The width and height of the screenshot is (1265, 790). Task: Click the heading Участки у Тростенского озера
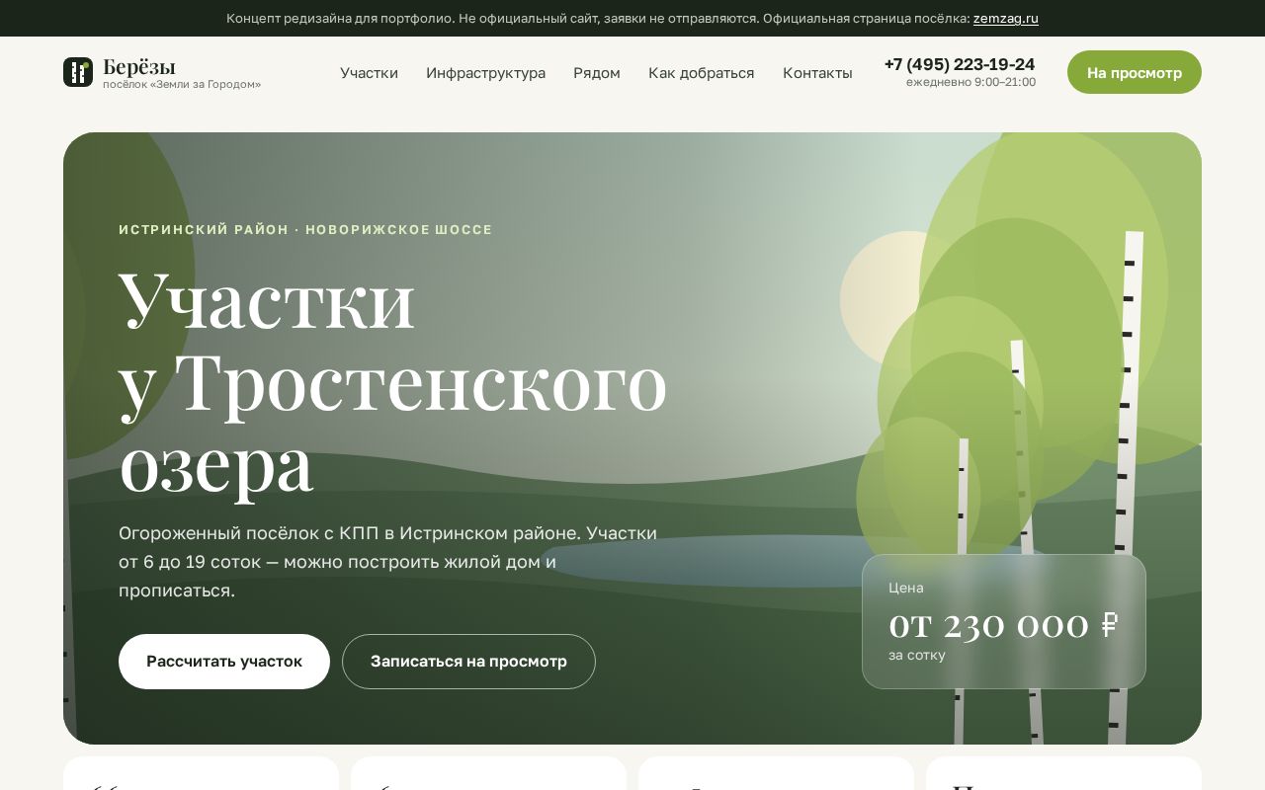[x=393, y=380]
